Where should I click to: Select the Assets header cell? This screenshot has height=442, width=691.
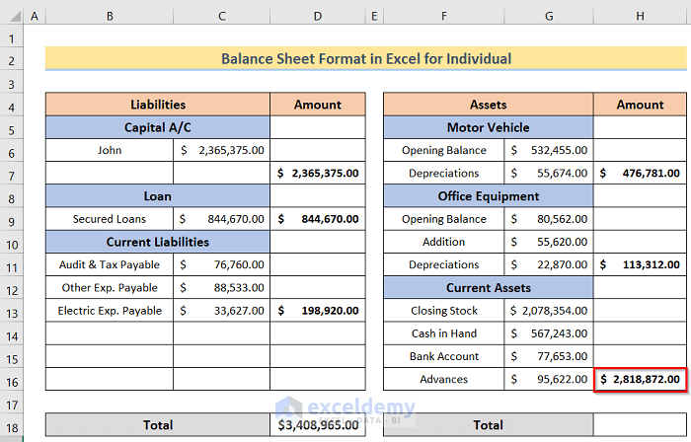click(488, 105)
